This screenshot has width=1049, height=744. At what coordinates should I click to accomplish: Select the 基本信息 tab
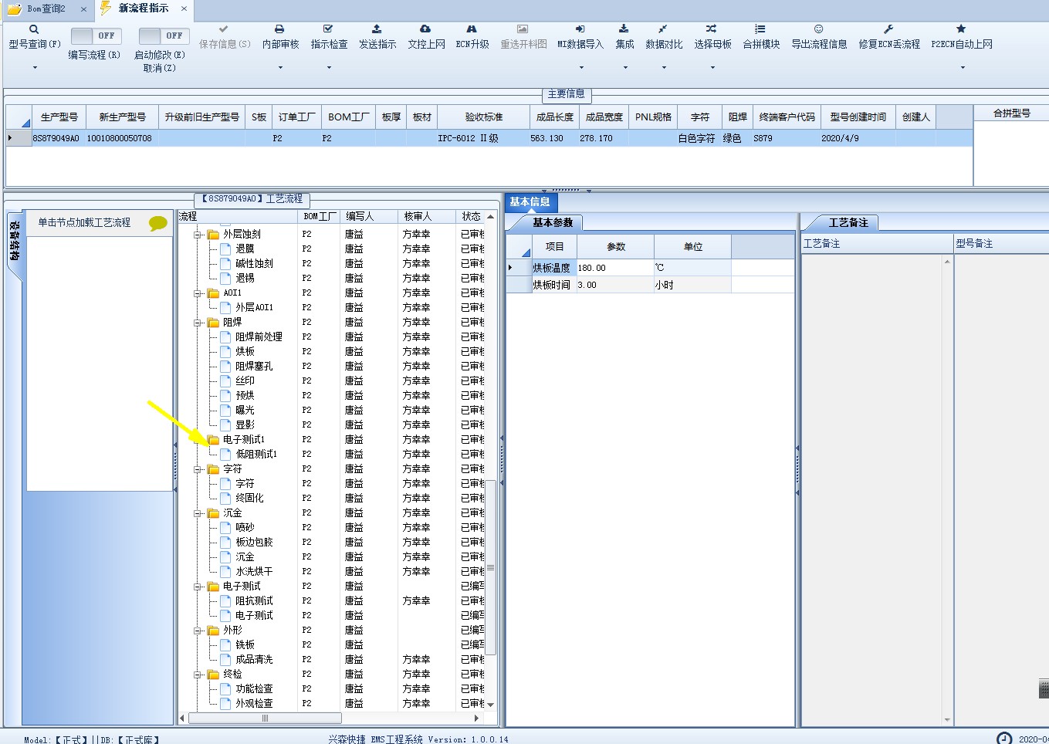pos(530,202)
